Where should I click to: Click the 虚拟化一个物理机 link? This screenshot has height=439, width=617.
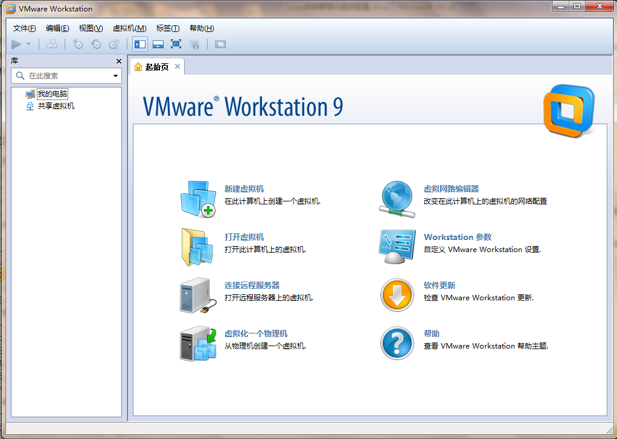256,333
